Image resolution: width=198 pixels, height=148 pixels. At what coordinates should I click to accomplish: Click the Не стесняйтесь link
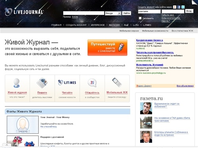(x=48, y=127)
